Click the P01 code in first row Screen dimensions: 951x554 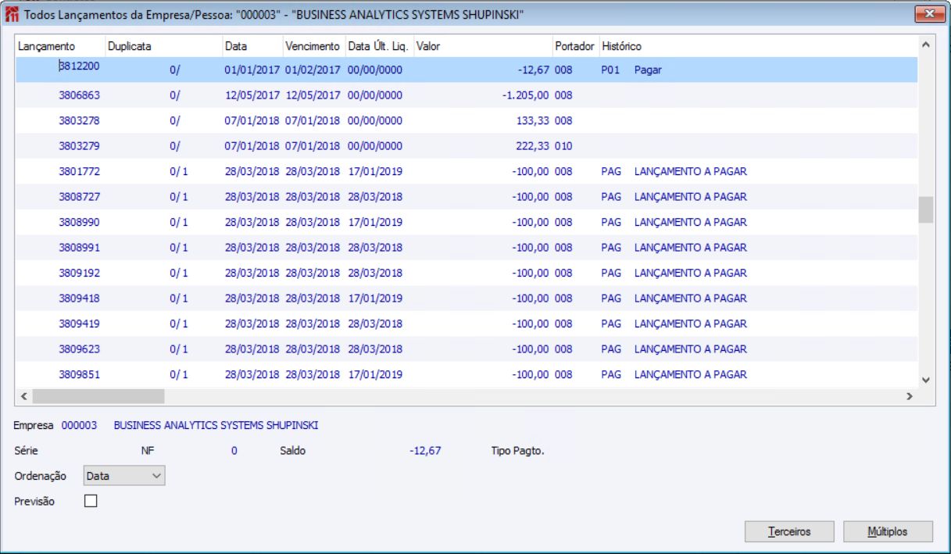[610, 70]
